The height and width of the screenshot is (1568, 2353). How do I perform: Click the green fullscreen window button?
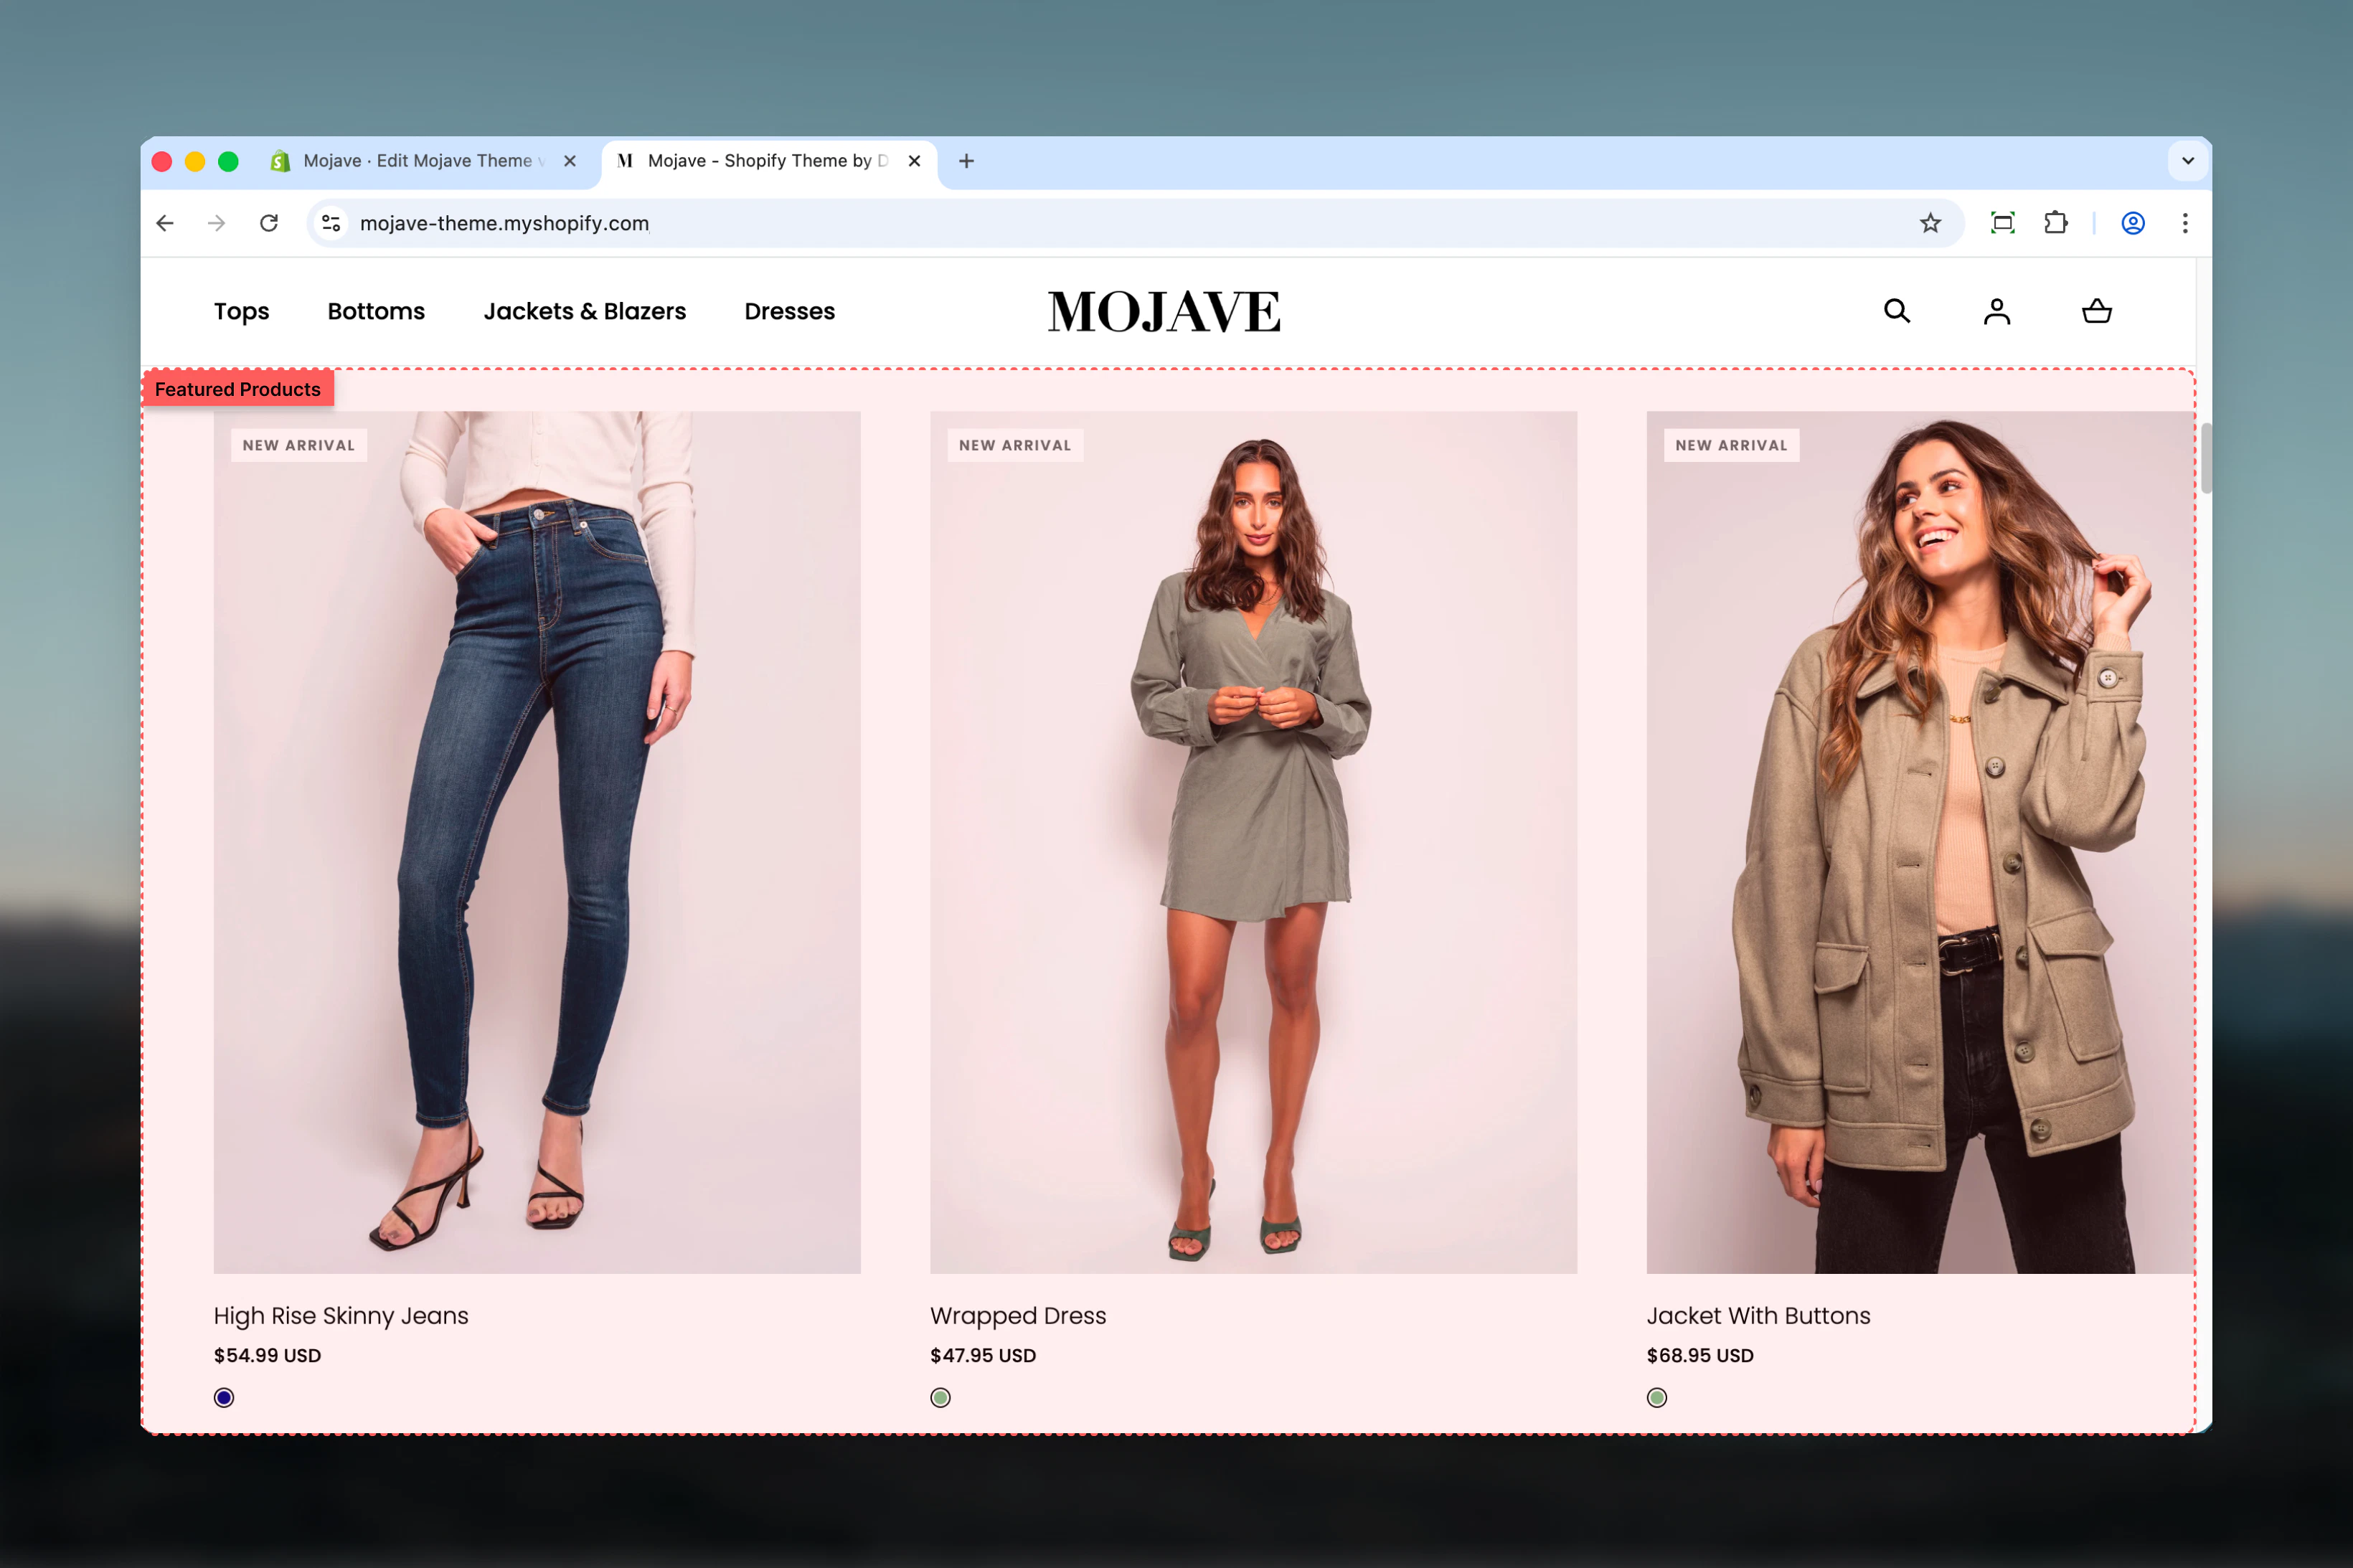pyautogui.click(x=228, y=161)
